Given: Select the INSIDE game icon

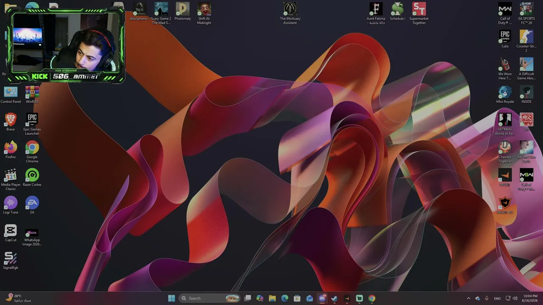Looking at the screenshot, I should 526,94.
